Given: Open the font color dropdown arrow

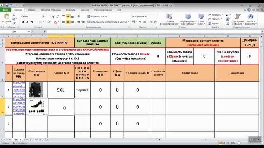Looking at the screenshot, I should pos(58,22).
